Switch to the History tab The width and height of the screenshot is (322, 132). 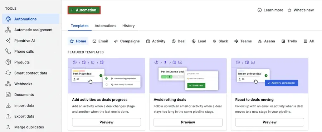click(x=128, y=26)
